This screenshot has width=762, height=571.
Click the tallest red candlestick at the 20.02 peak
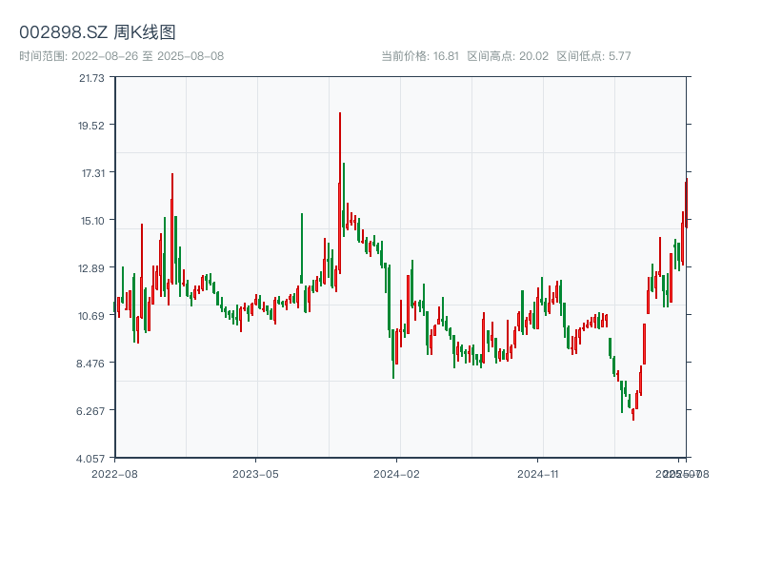(x=340, y=193)
